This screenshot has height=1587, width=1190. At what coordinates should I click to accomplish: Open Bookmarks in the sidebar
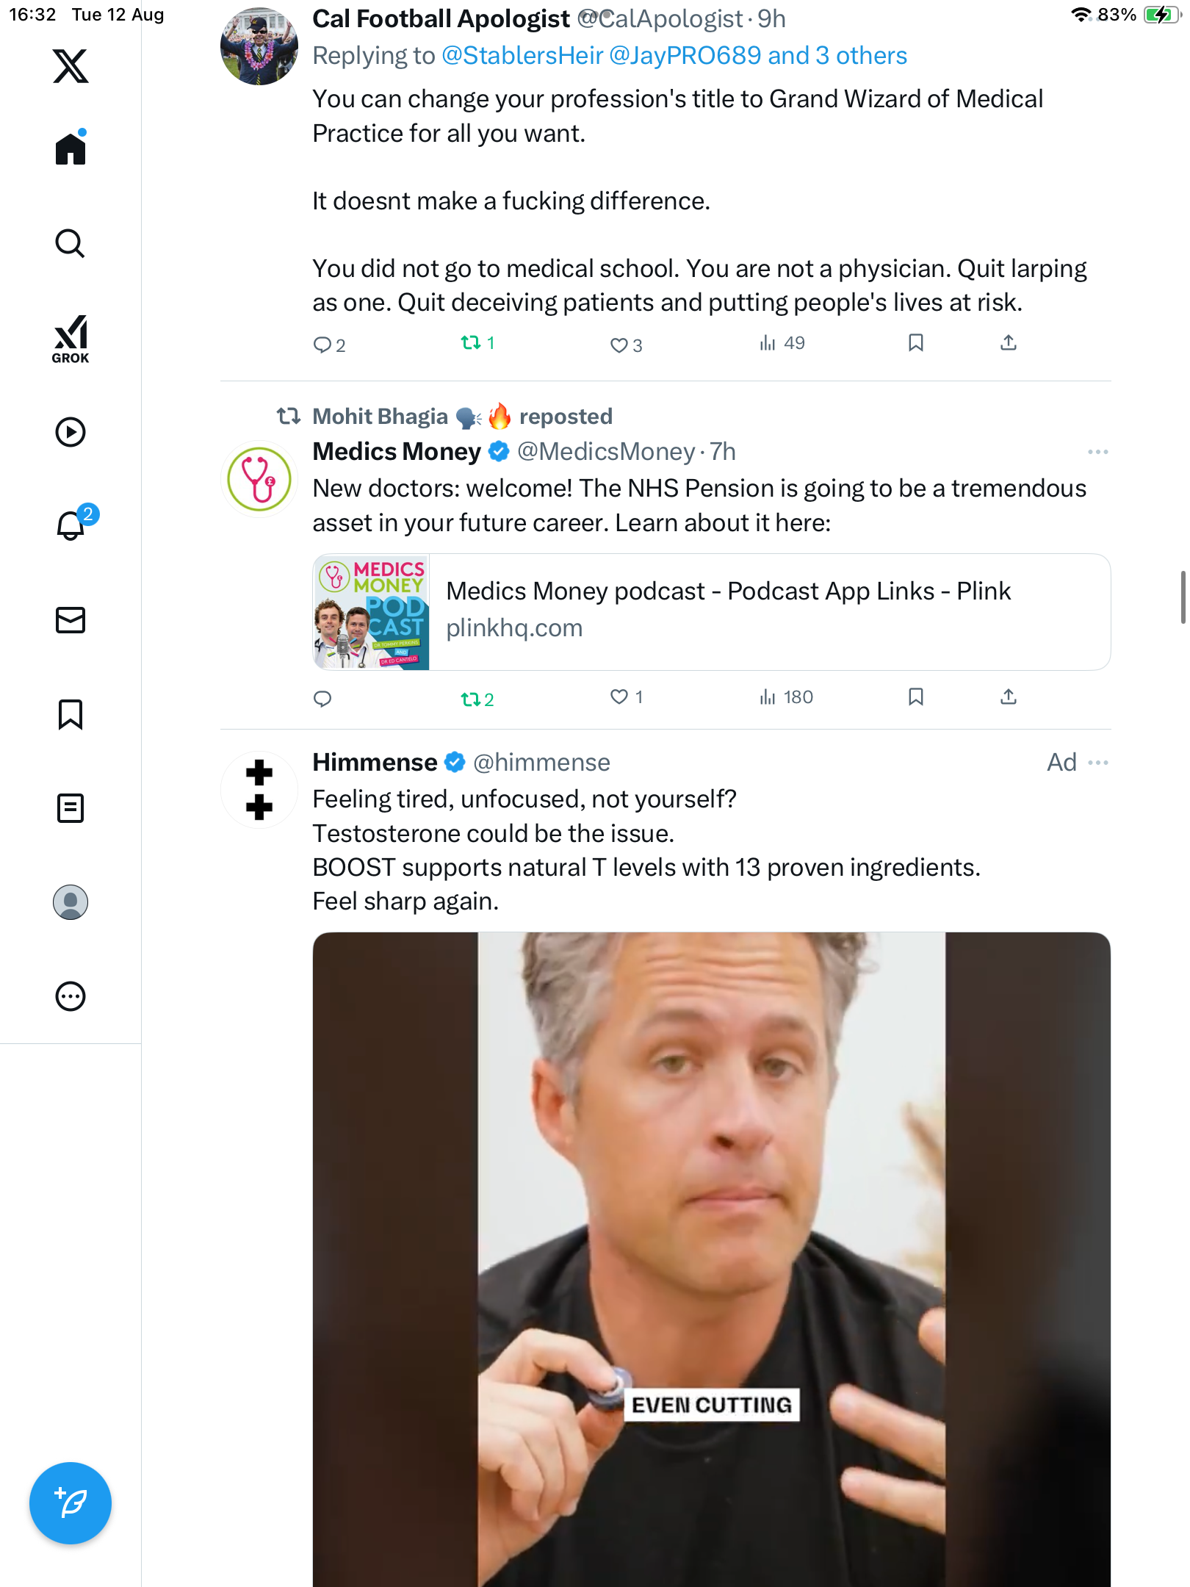click(x=71, y=714)
